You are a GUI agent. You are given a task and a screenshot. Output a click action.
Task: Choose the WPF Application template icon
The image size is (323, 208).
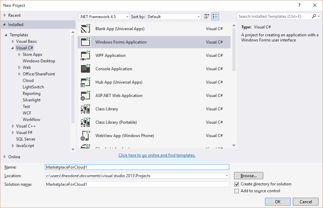tap(85, 56)
